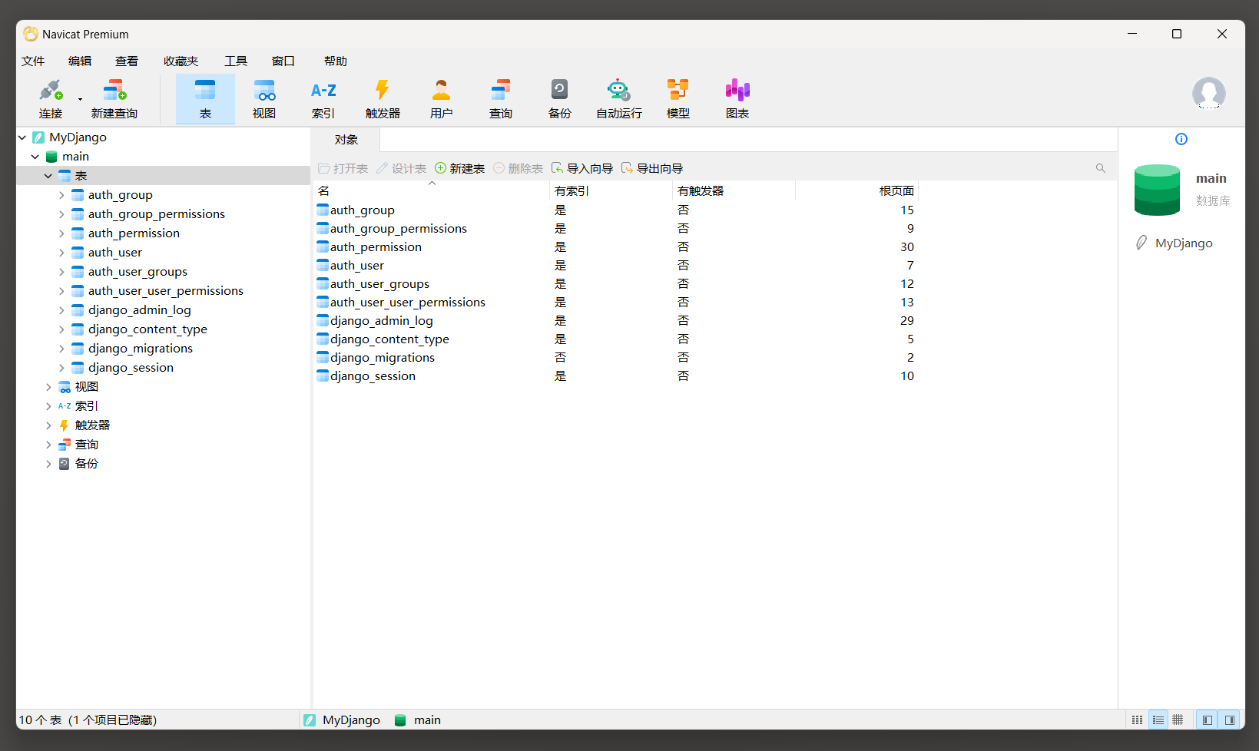Viewport: 1259px width, 751px height.
Task: Open the 帮助 (Help) menu
Action: [x=336, y=61]
